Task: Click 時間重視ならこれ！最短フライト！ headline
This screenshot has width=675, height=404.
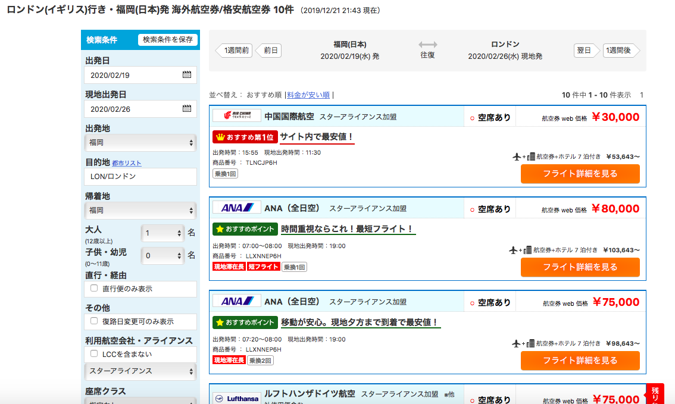Action: pyautogui.click(x=348, y=229)
